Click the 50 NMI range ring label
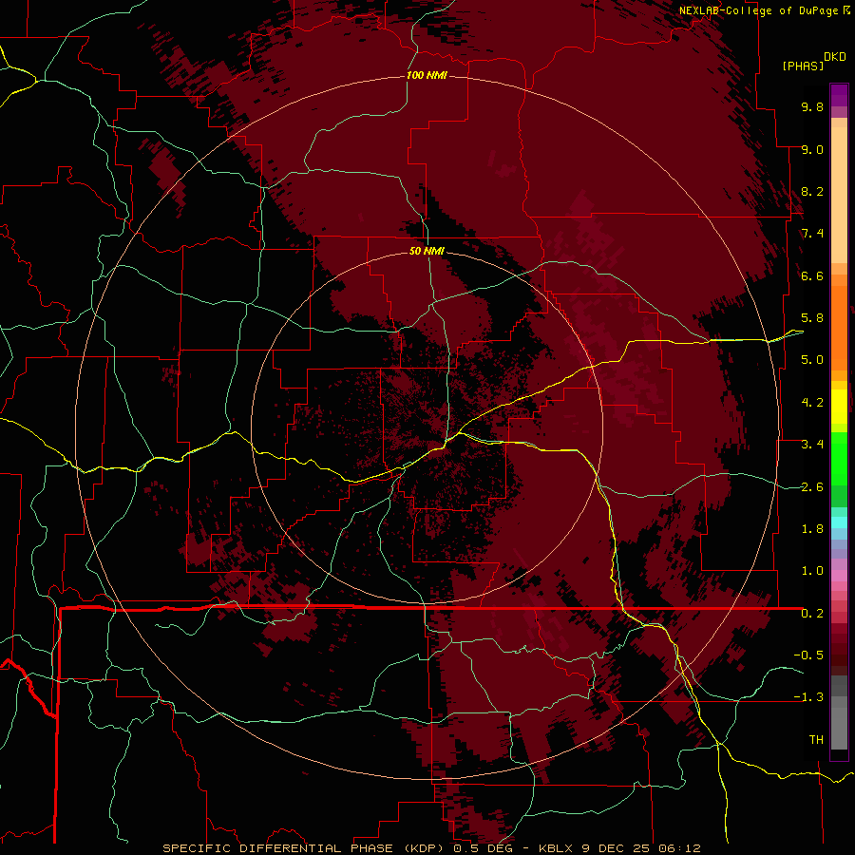 [427, 251]
